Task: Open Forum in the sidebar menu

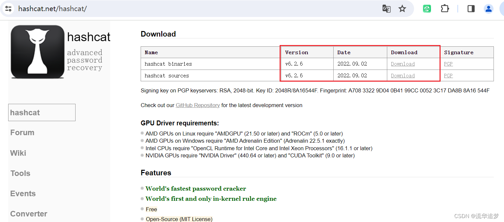Action: [22, 133]
